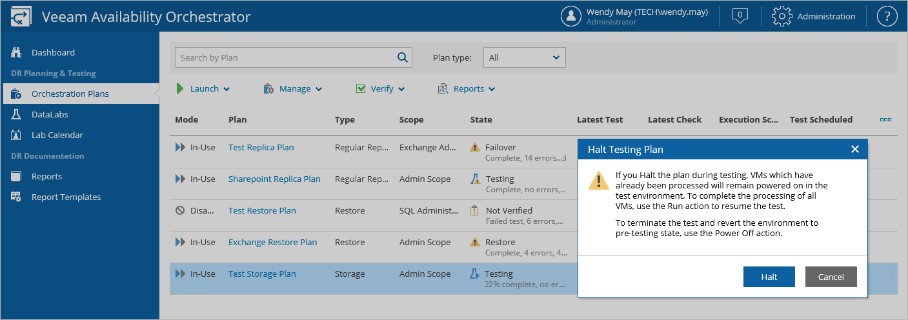Open the Sharepoint Replica Plan link

[x=274, y=179]
